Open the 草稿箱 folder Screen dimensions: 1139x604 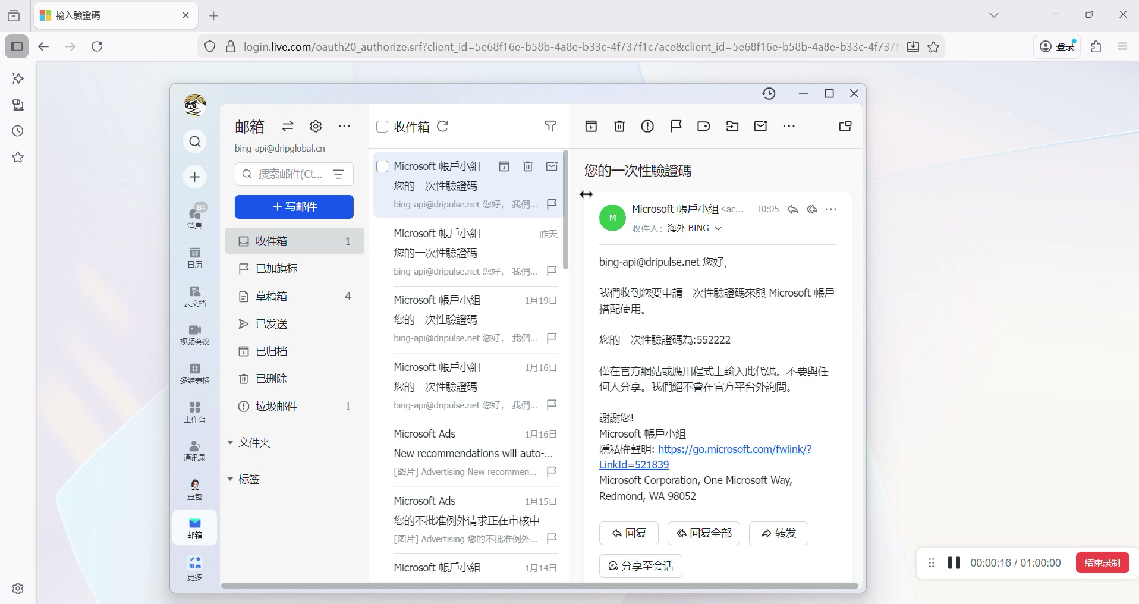[294, 296]
